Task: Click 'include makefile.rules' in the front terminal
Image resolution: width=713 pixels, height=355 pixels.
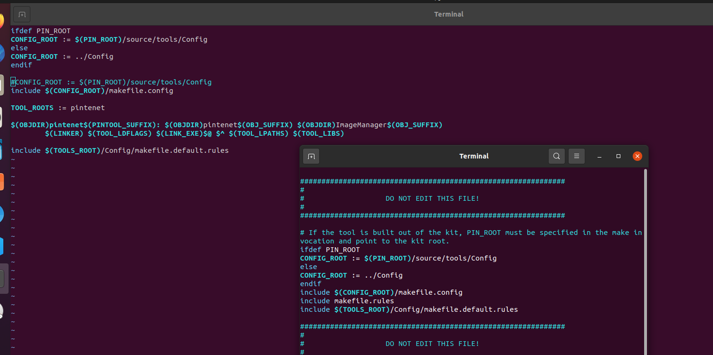Action: [347, 301]
